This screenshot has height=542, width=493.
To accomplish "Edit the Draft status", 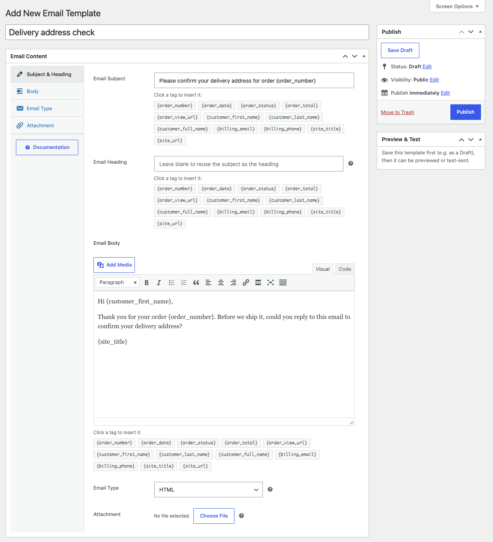I will [427, 67].
